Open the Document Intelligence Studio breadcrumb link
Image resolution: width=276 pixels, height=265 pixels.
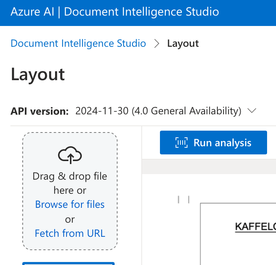[78, 43]
